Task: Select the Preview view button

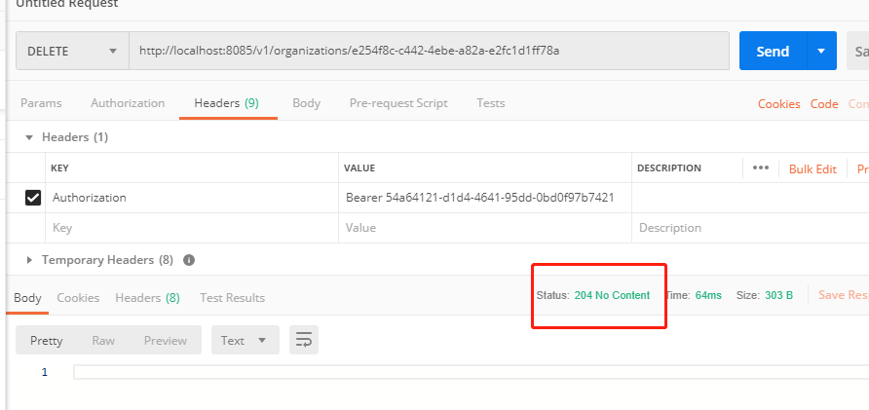Action: pyautogui.click(x=166, y=340)
